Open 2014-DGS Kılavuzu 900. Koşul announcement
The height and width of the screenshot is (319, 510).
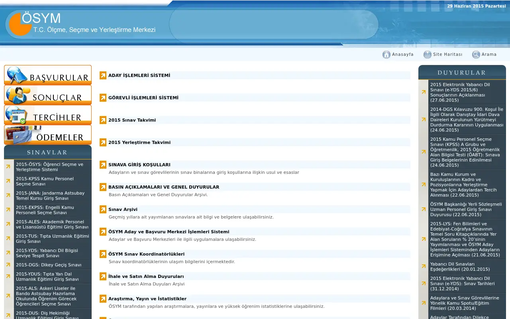coord(467,119)
